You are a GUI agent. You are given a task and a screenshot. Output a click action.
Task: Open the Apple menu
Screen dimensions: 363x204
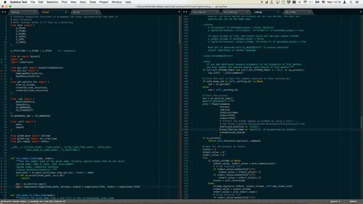(x=5, y=2)
